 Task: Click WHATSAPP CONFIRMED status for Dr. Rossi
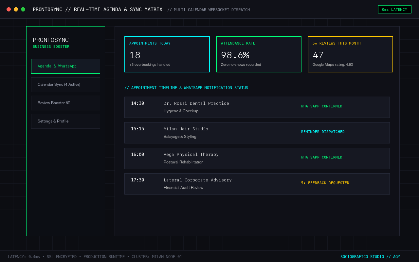322,106
